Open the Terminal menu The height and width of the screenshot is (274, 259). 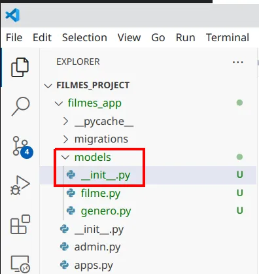[x=228, y=37]
